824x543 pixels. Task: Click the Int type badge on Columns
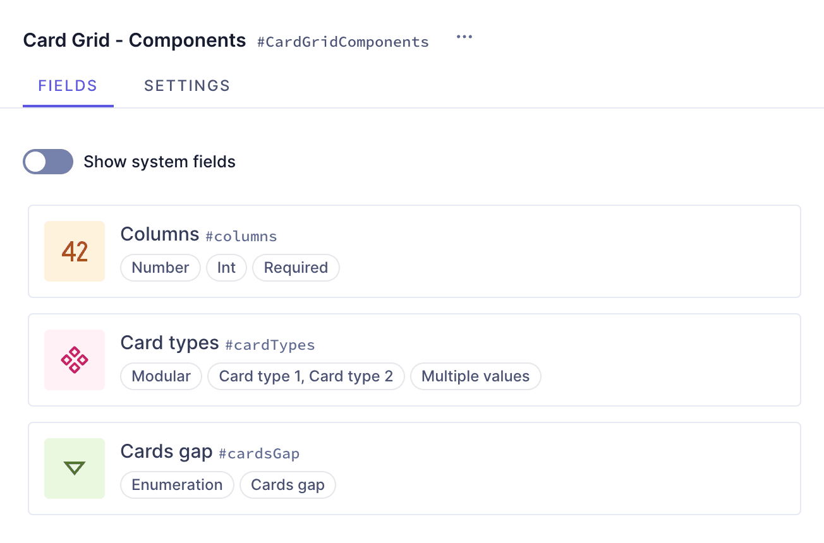(226, 268)
